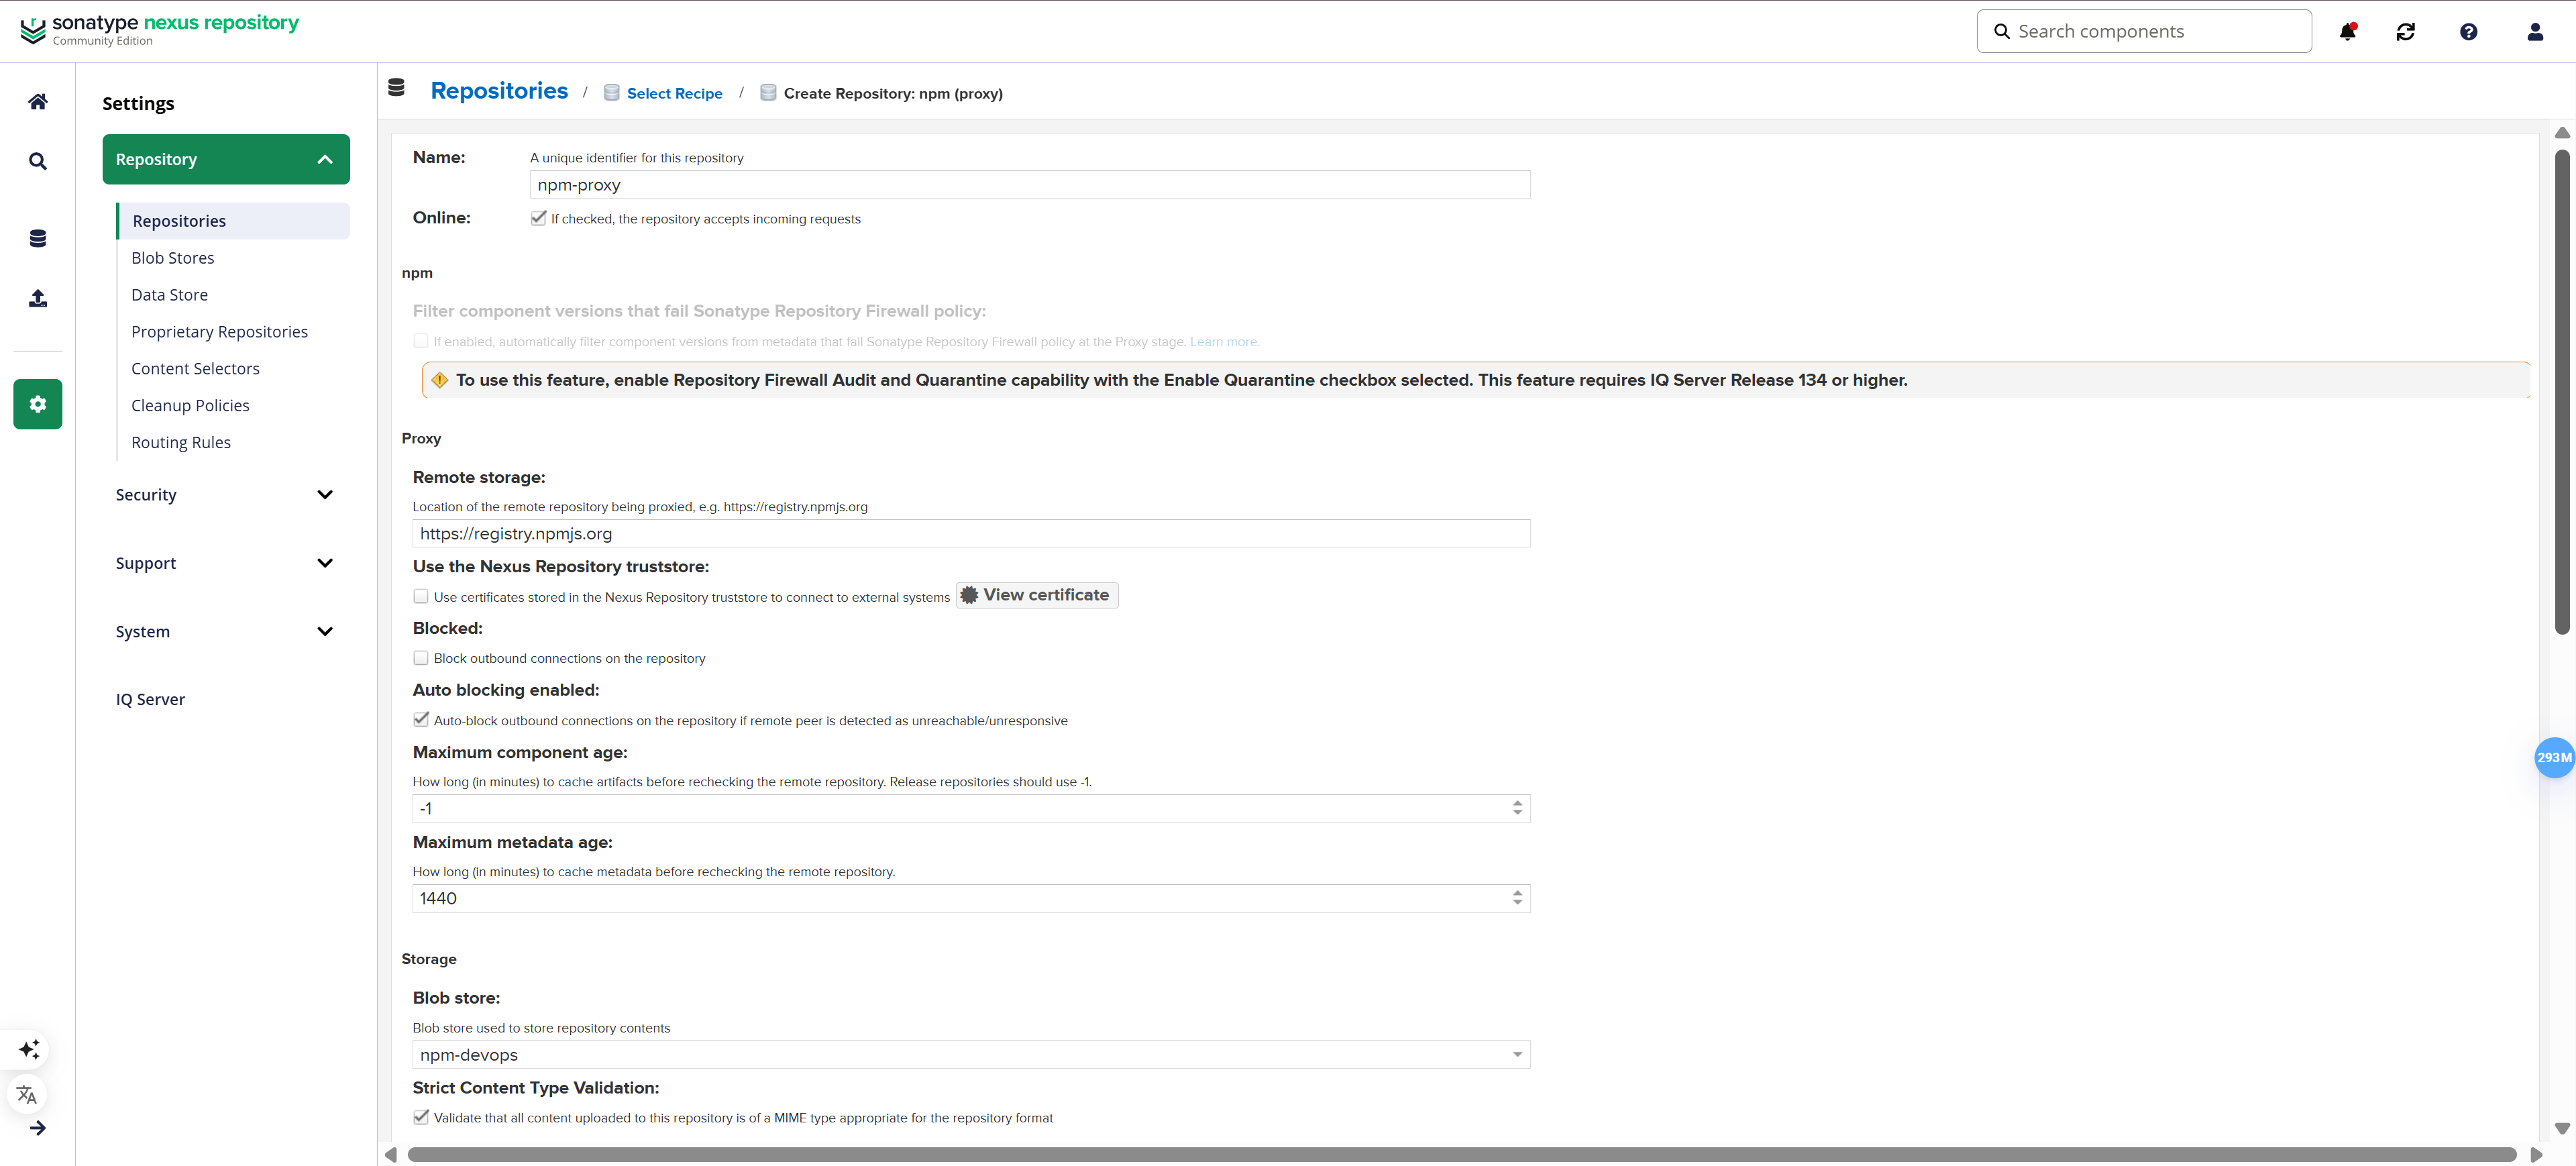Viewport: 2576px width, 1166px height.
Task: Focus the Search components box
Action: click(2144, 31)
